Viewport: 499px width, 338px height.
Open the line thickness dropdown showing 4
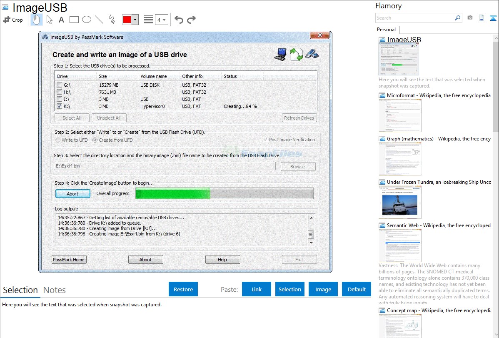click(162, 20)
